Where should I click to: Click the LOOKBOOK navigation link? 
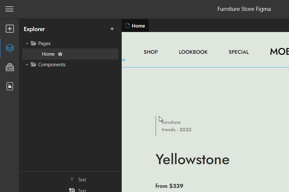193,52
